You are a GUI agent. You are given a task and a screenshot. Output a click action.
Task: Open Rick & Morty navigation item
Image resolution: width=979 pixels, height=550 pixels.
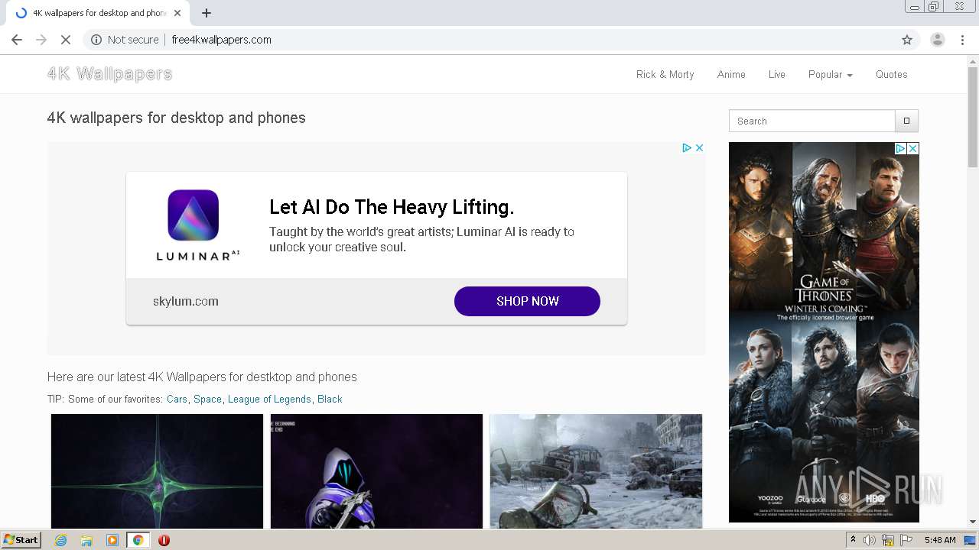click(665, 74)
